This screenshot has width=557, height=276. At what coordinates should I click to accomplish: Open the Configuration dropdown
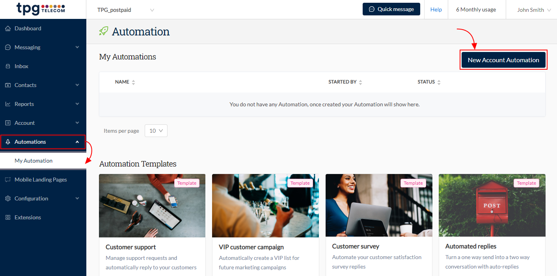[31, 198]
